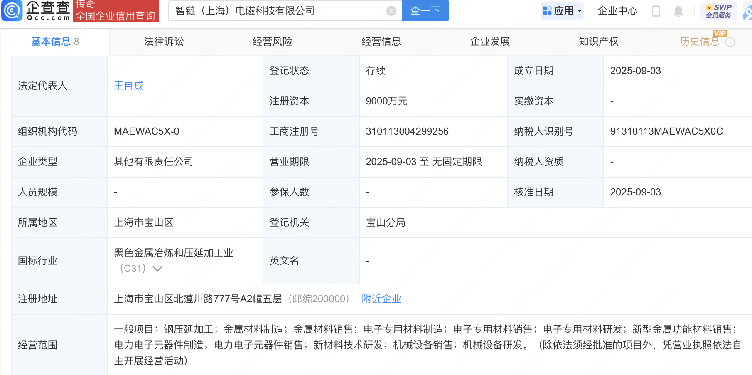Click the 企业类型 label cell
The width and height of the screenshot is (752, 375).
(x=59, y=162)
